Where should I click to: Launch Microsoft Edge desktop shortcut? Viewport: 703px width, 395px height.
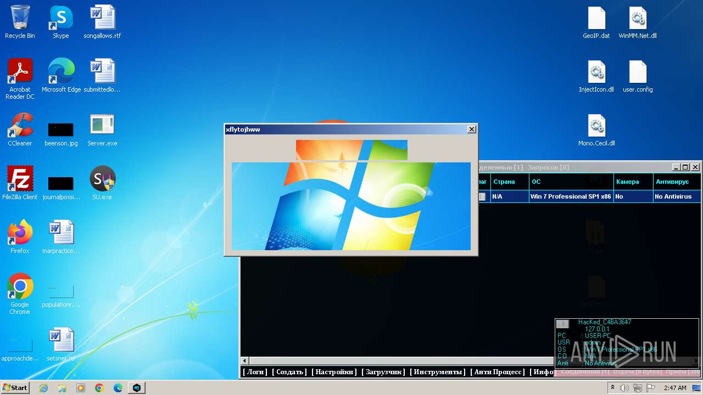click(61, 76)
